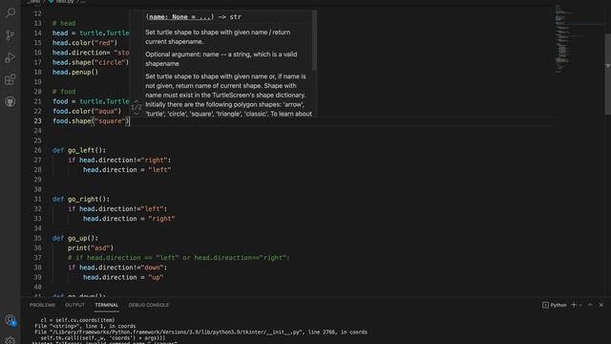This screenshot has width=611, height=344.
Task: Click "Optional argument: name" paragraph in hint
Action: click(x=221, y=59)
